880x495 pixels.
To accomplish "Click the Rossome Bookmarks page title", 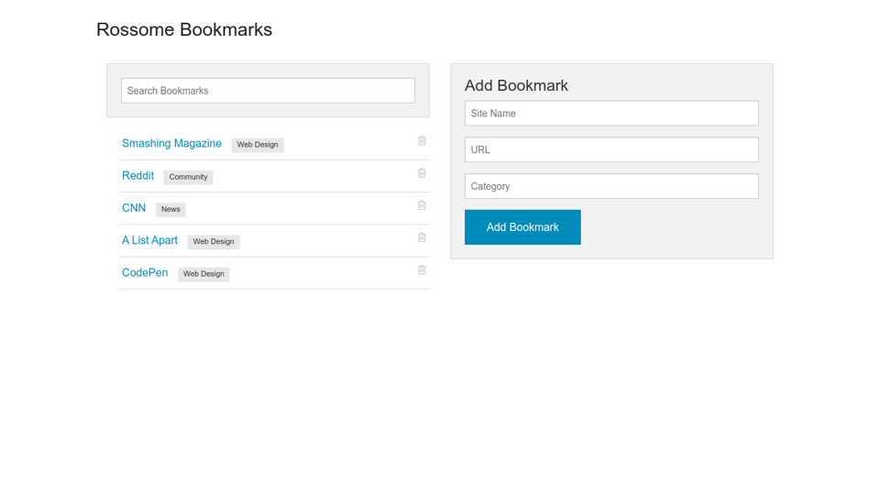I will coord(184,29).
